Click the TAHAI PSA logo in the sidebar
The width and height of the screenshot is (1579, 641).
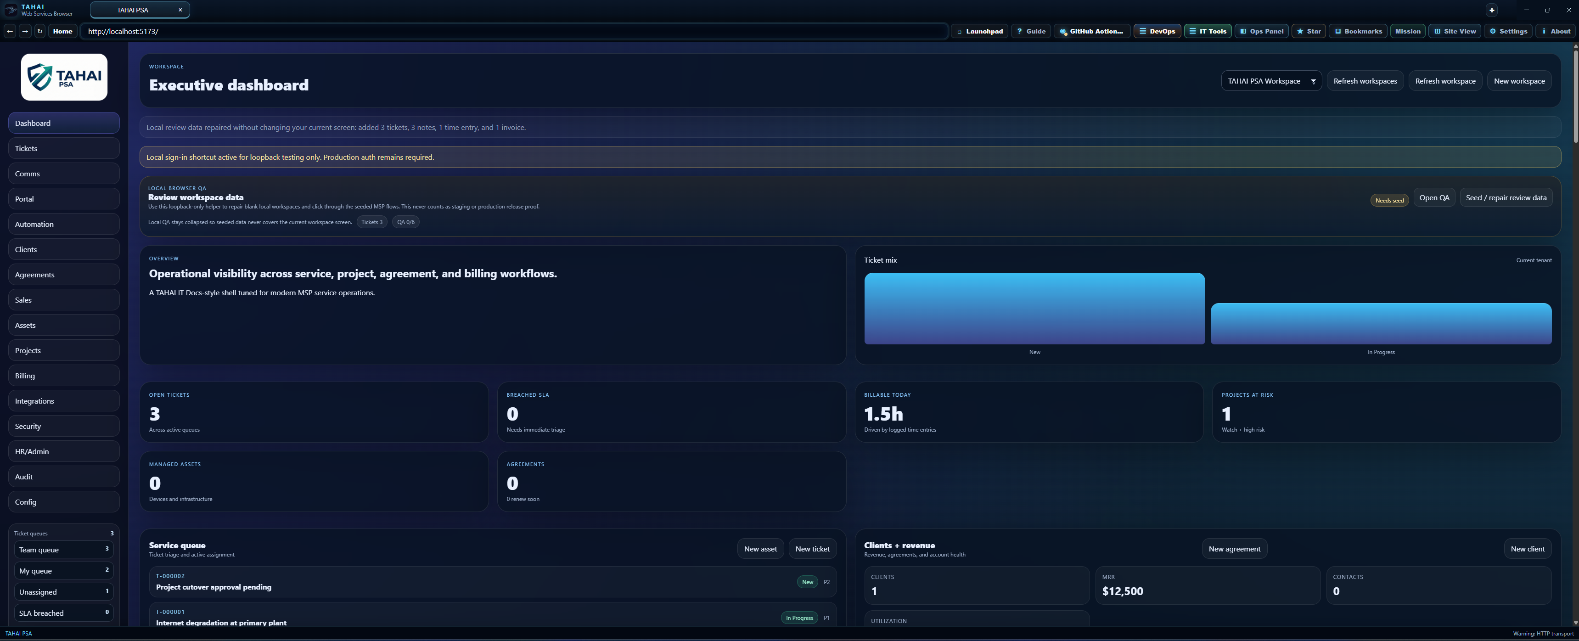[64, 77]
